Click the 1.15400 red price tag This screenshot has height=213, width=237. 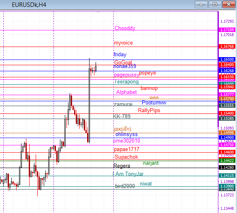(x=227, y=113)
